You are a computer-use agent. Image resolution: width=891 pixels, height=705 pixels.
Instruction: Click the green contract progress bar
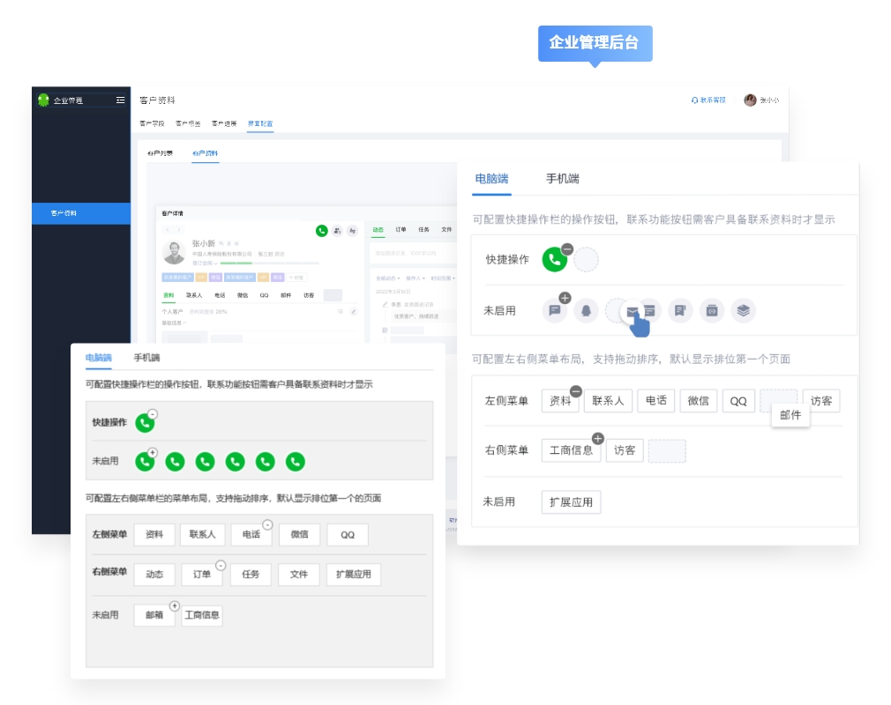tap(236, 263)
